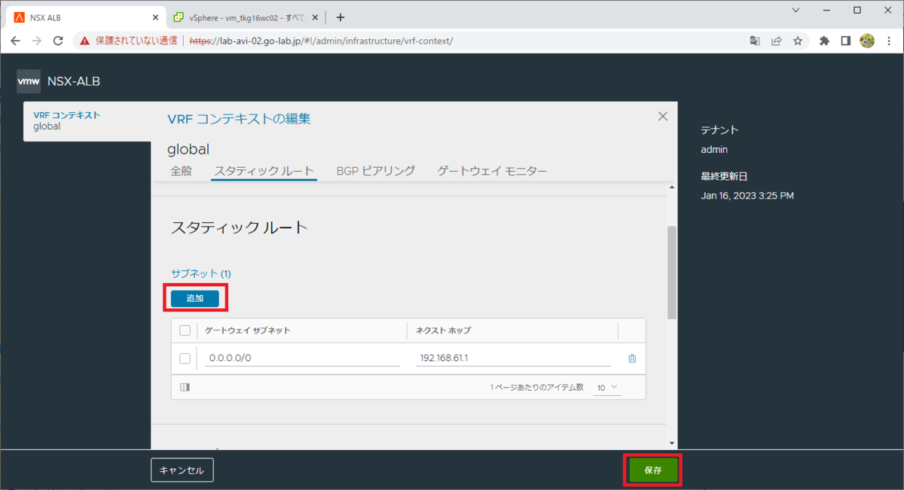Click the ネクスト ホップ column header
Viewport: 904px width, 490px height.
click(444, 330)
